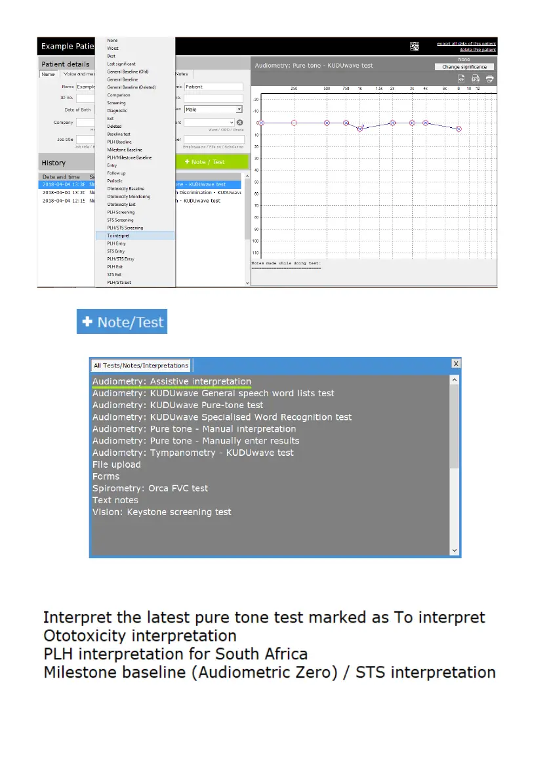Select PLH/Milestone Baseline option
Image resolution: width=551 pixels, height=780 pixels.
click(129, 157)
